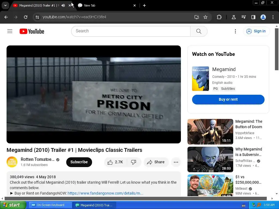Open media controls icon in toolbar
The image size is (279, 209).
244,17
